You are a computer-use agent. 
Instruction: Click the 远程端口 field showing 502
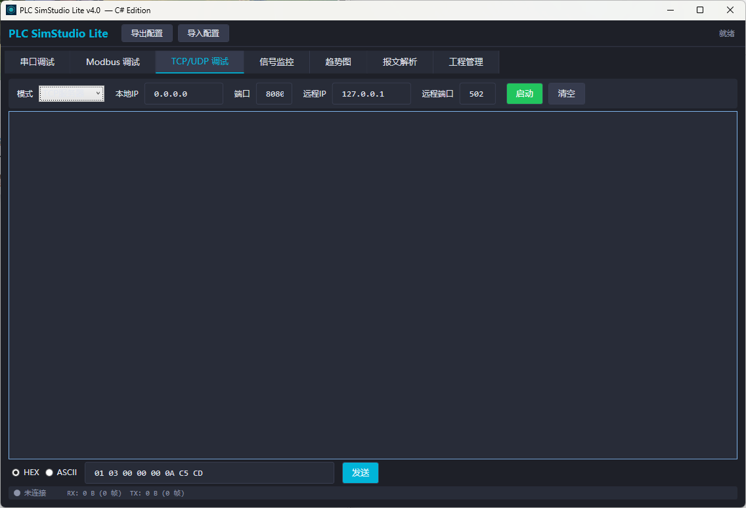tap(477, 94)
